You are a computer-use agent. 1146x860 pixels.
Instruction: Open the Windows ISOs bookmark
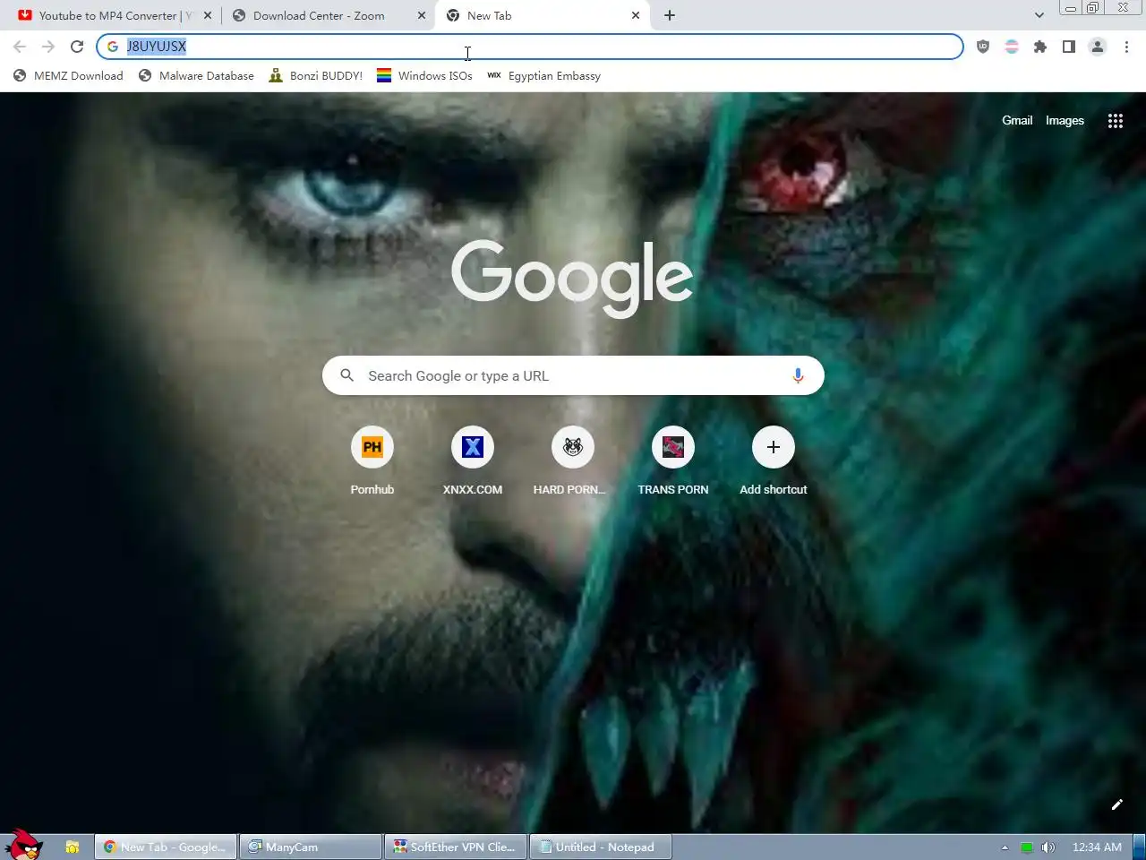424,76
